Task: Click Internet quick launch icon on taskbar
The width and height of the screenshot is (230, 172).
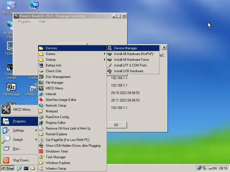Action: [x=19, y=168]
